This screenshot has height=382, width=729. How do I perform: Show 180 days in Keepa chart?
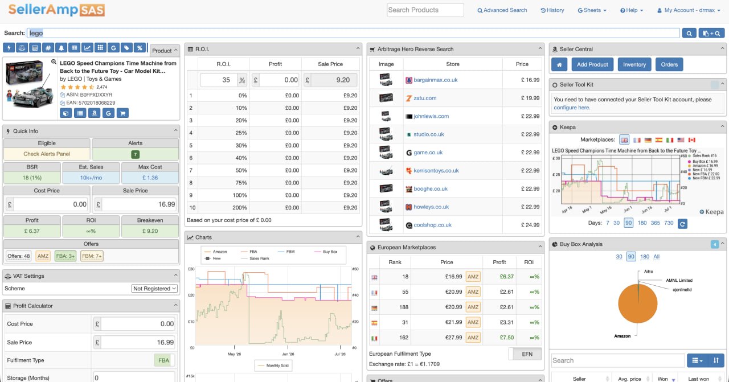(642, 223)
